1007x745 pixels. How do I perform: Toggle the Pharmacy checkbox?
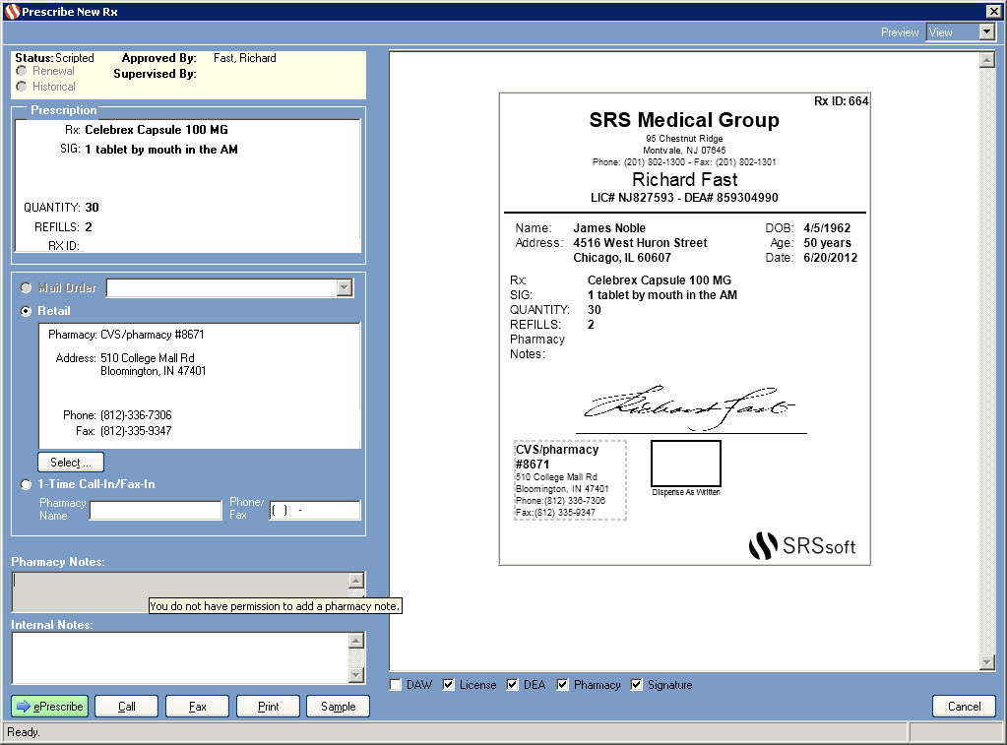pyautogui.click(x=563, y=685)
